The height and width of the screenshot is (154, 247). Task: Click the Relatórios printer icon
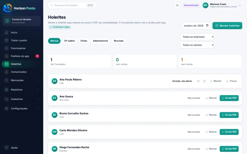click(6, 90)
